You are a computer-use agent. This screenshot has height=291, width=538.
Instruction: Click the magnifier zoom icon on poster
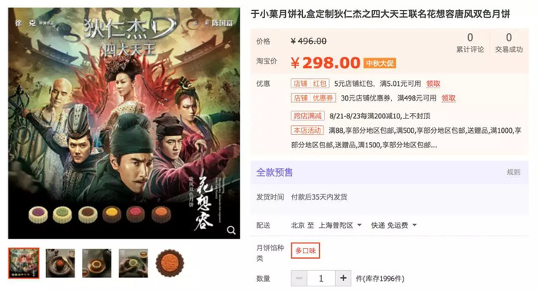pyautogui.click(x=231, y=230)
